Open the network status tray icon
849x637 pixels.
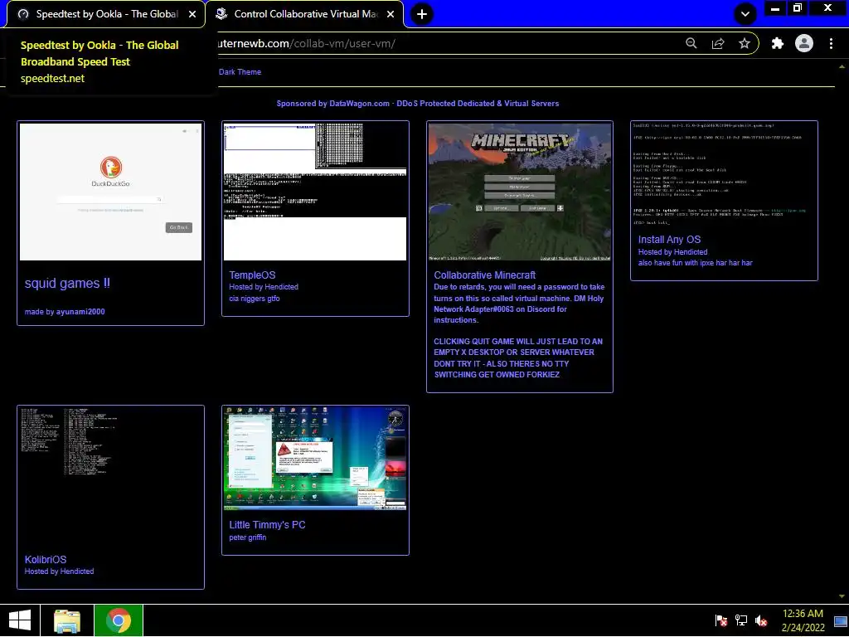(x=741, y=620)
